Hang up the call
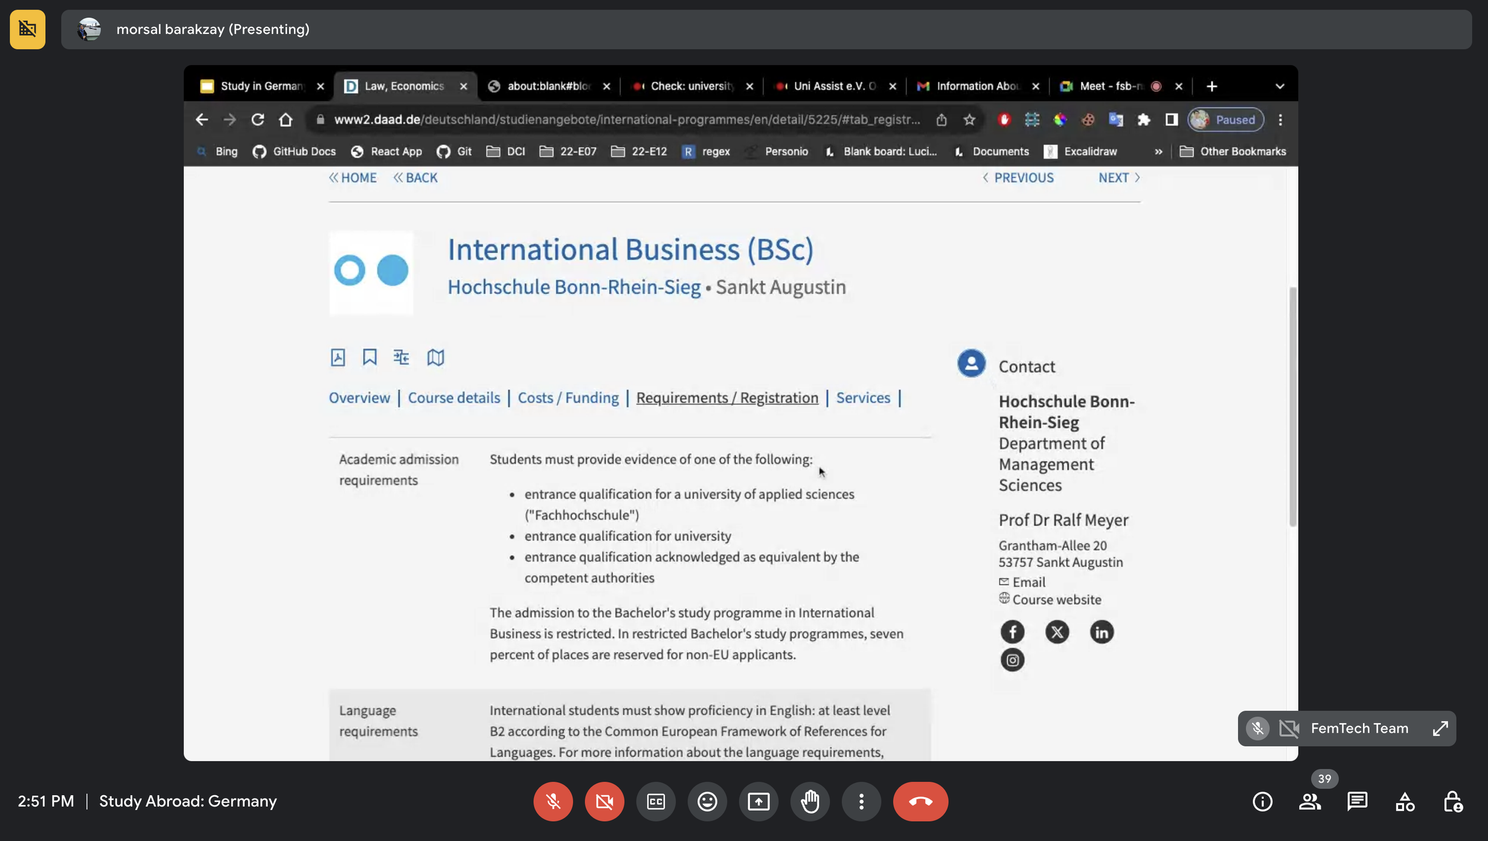Viewport: 1488px width, 841px height. (x=920, y=801)
